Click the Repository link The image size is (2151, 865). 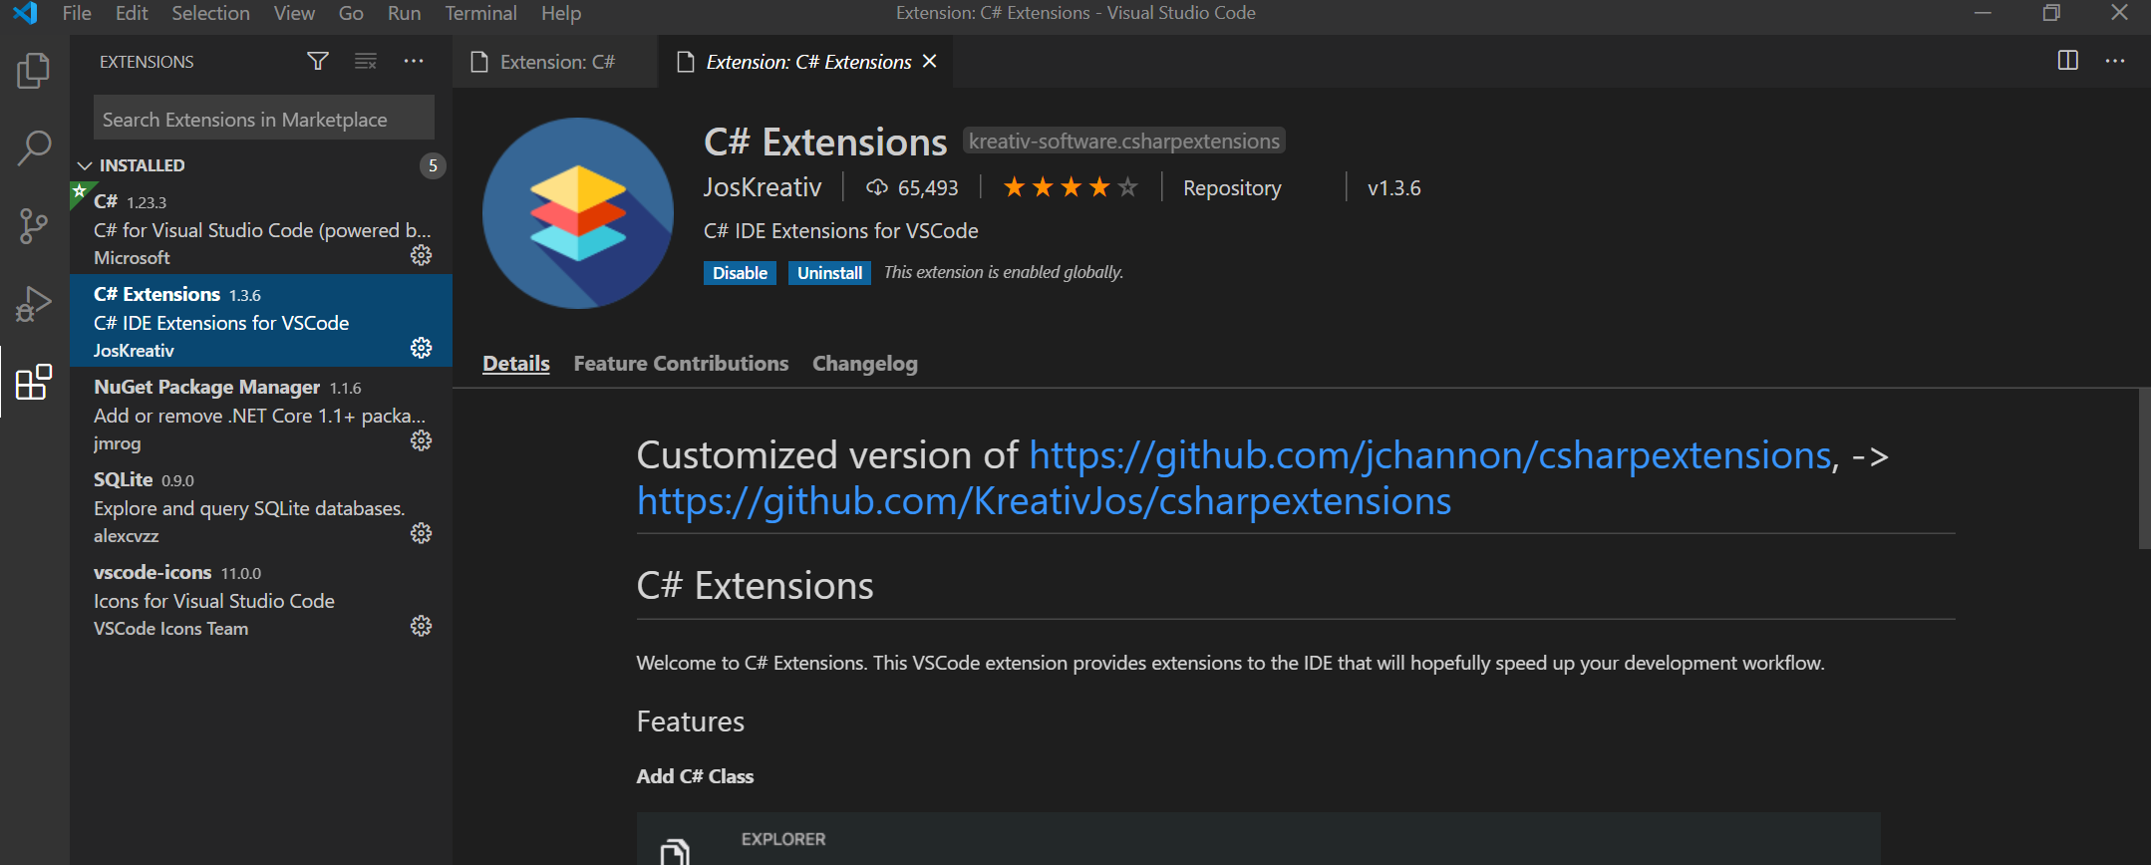click(1232, 188)
